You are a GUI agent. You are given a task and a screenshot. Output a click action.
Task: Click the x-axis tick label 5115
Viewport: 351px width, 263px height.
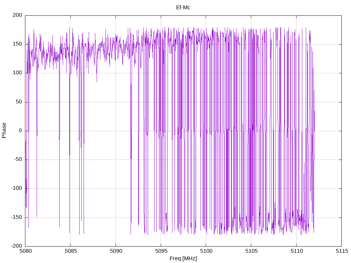[x=342, y=251]
